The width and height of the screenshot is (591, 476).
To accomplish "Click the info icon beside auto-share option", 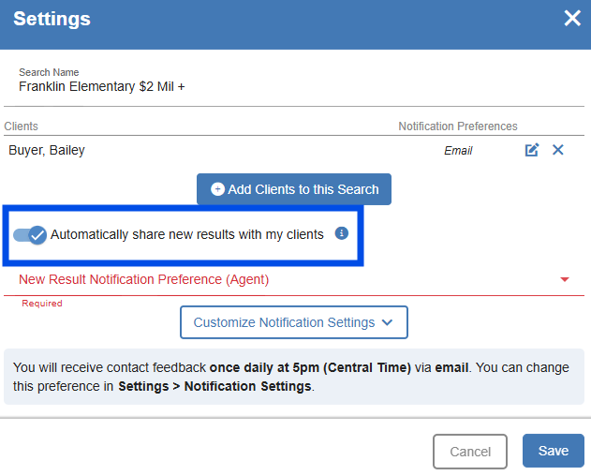I will click(342, 233).
